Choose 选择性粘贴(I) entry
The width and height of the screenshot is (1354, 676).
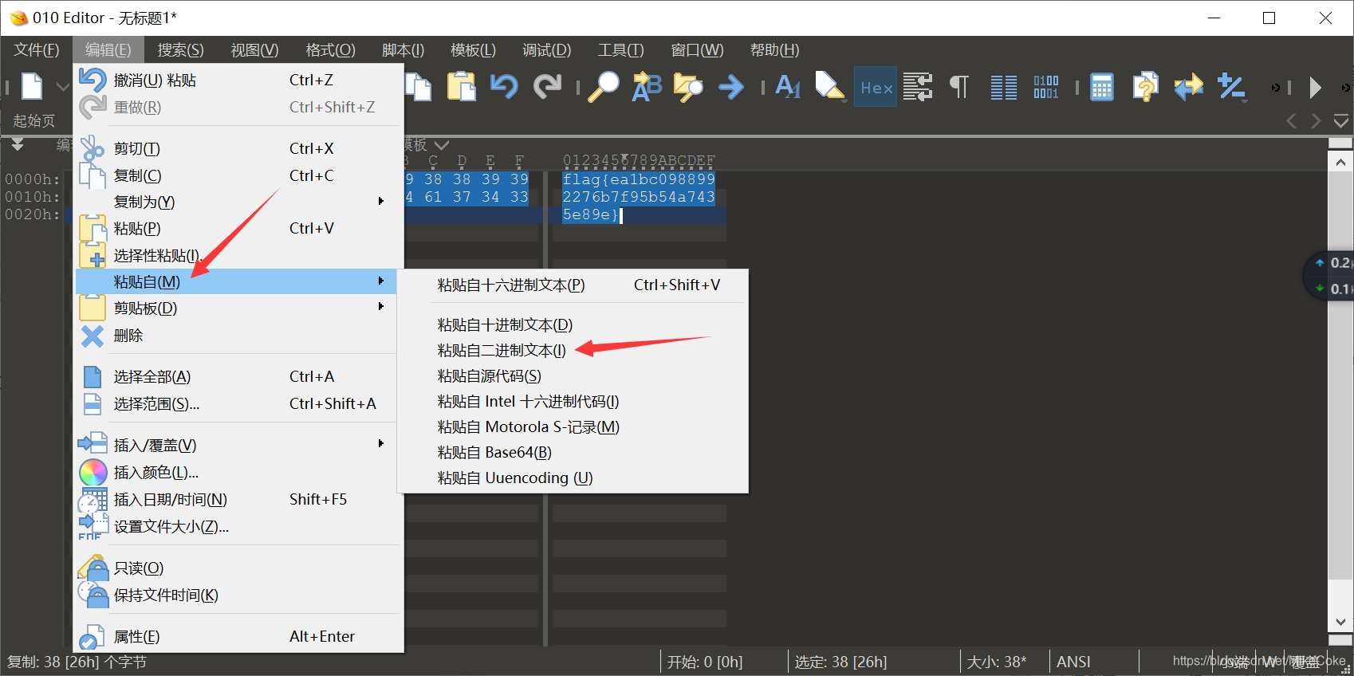pos(238,255)
